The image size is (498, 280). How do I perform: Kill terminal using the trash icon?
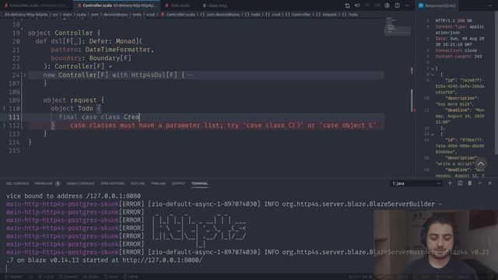pos(470,184)
